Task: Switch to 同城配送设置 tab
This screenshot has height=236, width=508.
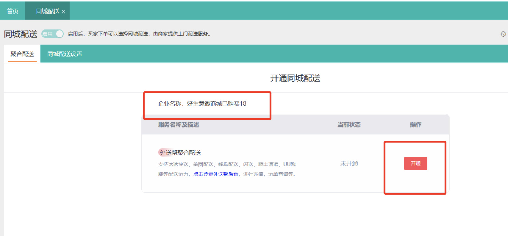Action: (x=65, y=54)
